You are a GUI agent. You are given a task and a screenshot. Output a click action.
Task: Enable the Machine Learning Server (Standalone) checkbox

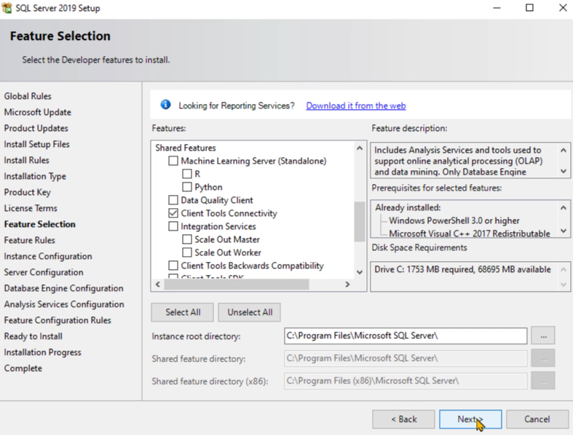point(173,161)
